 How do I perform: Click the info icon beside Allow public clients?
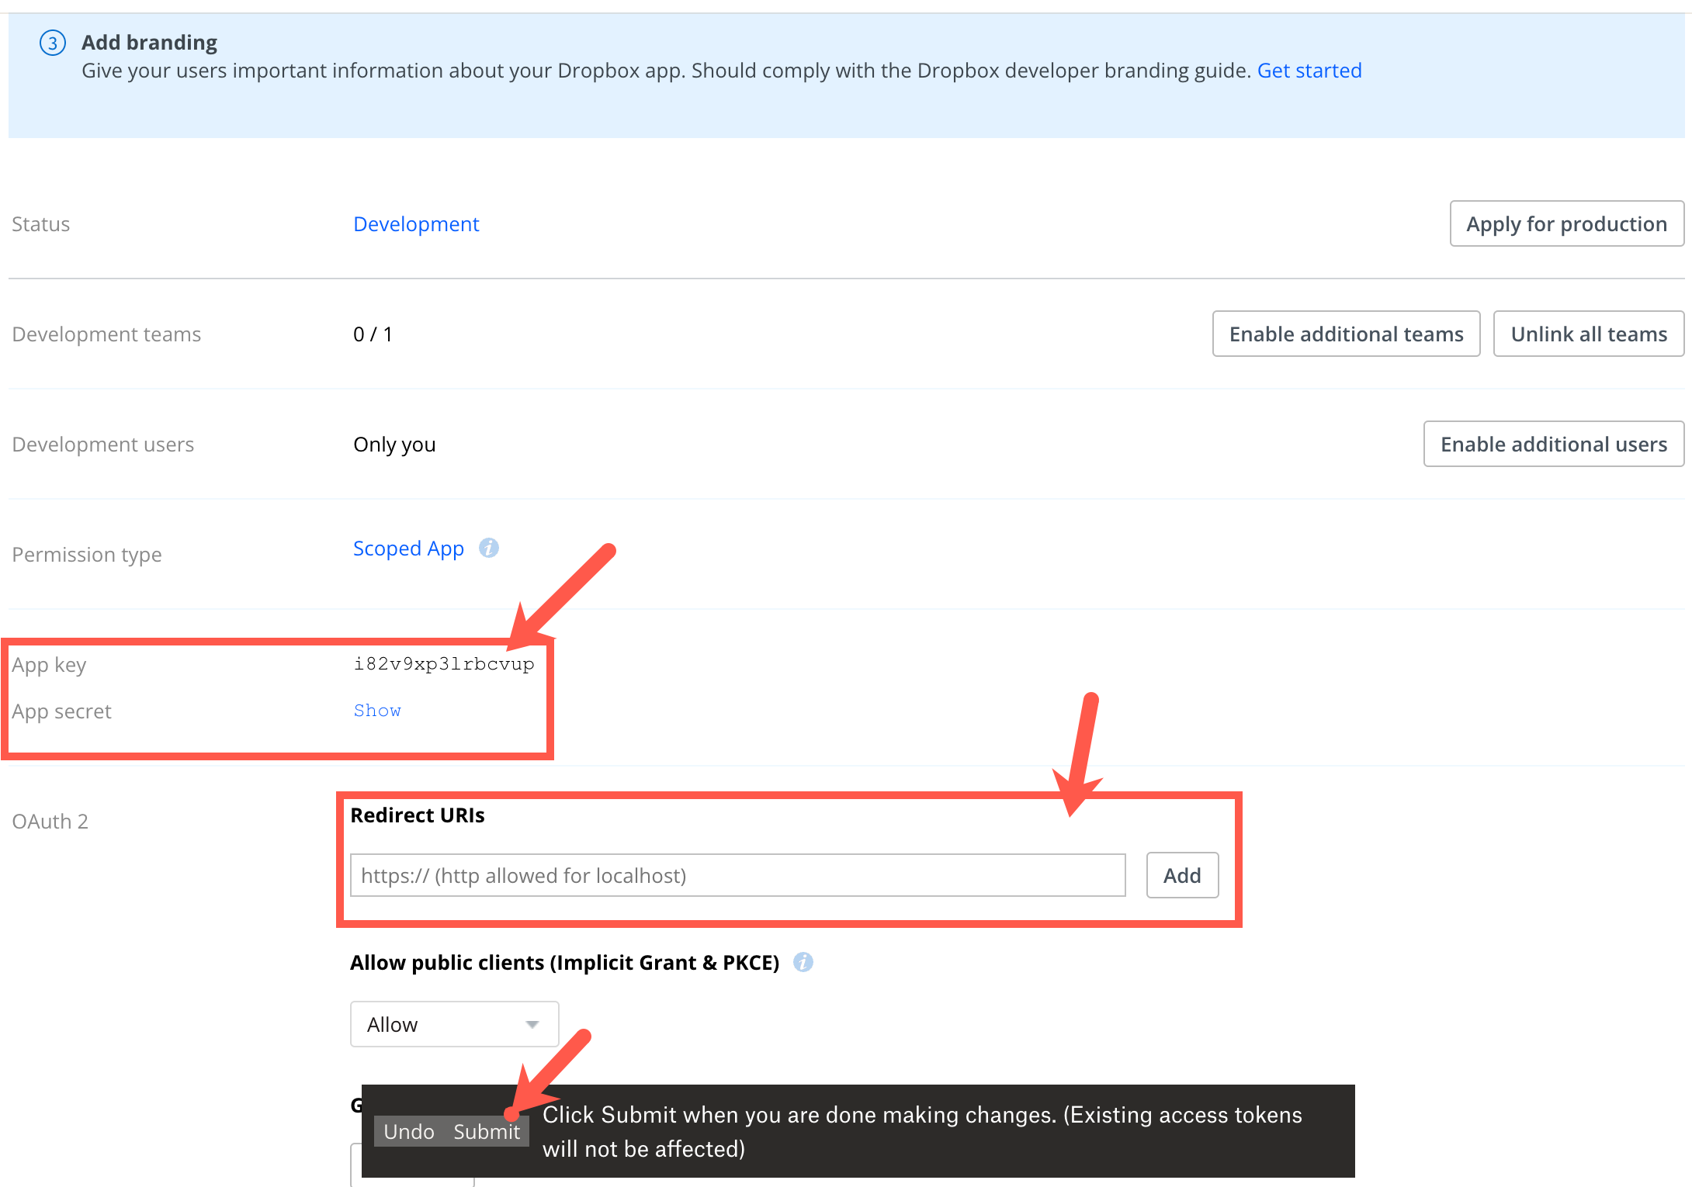click(803, 962)
